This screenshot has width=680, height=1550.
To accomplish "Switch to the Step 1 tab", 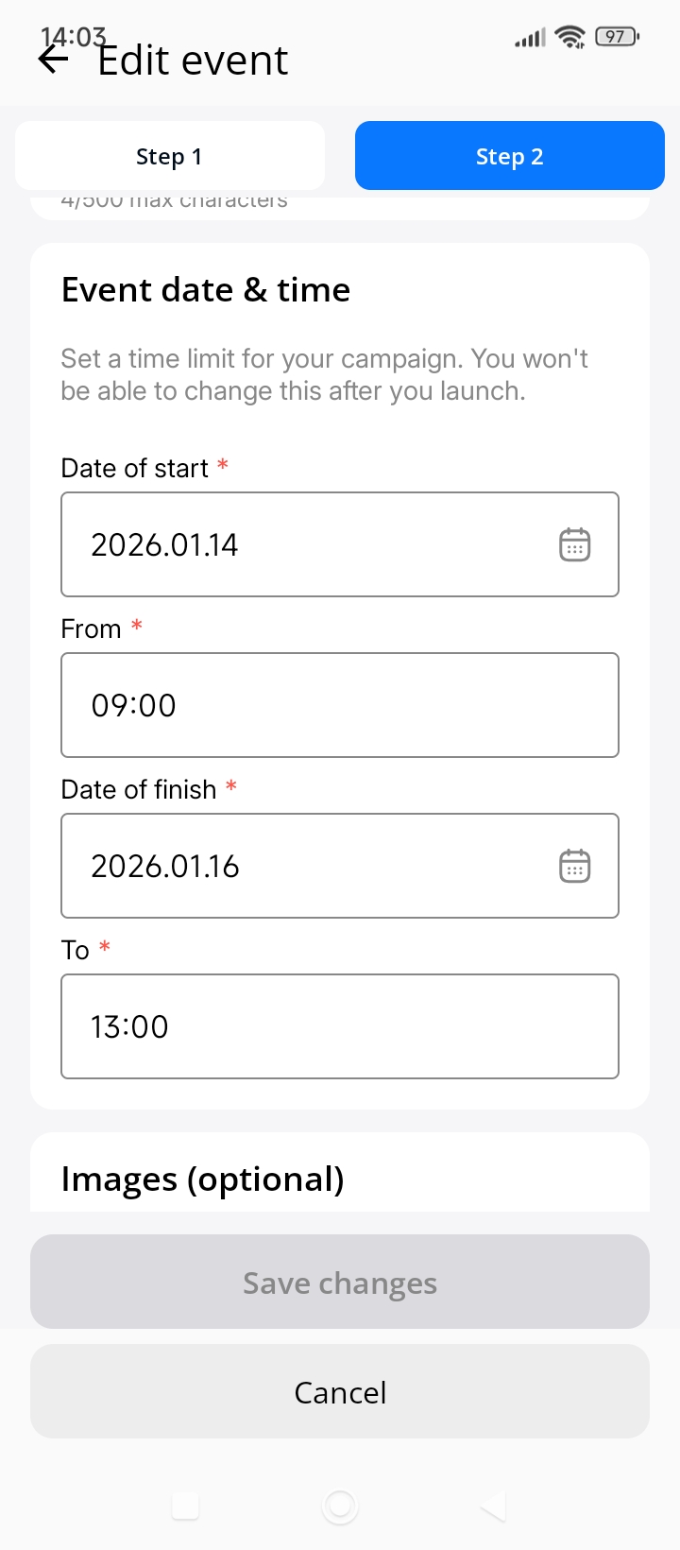I will coord(170,156).
